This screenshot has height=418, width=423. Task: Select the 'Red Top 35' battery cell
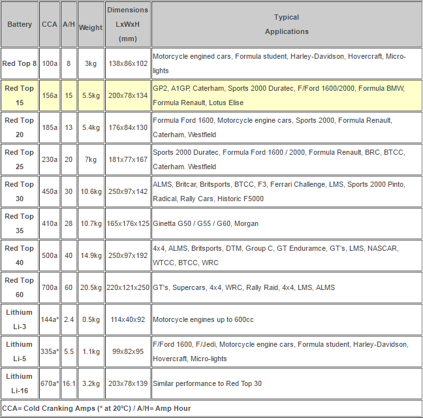click(x=20, y=223)
